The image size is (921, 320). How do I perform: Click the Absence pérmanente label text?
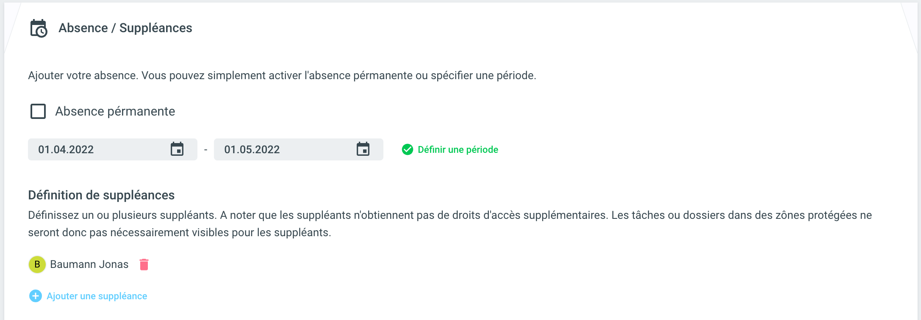[x=115, y=111]
